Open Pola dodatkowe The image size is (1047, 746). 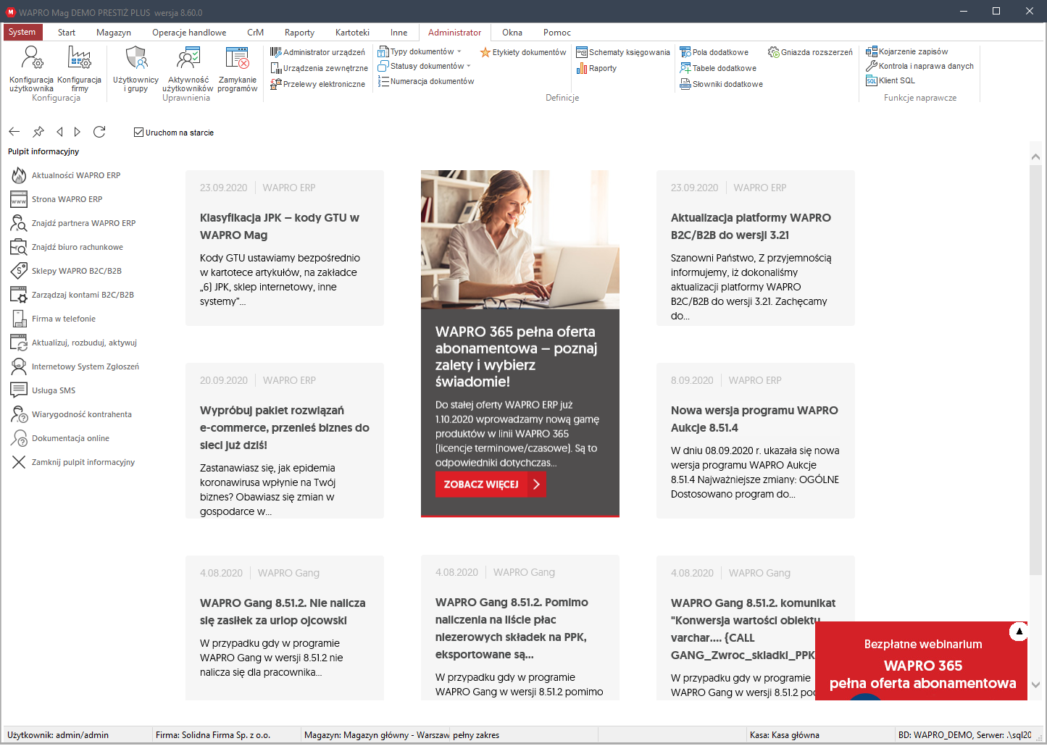[x=714, y=52]
